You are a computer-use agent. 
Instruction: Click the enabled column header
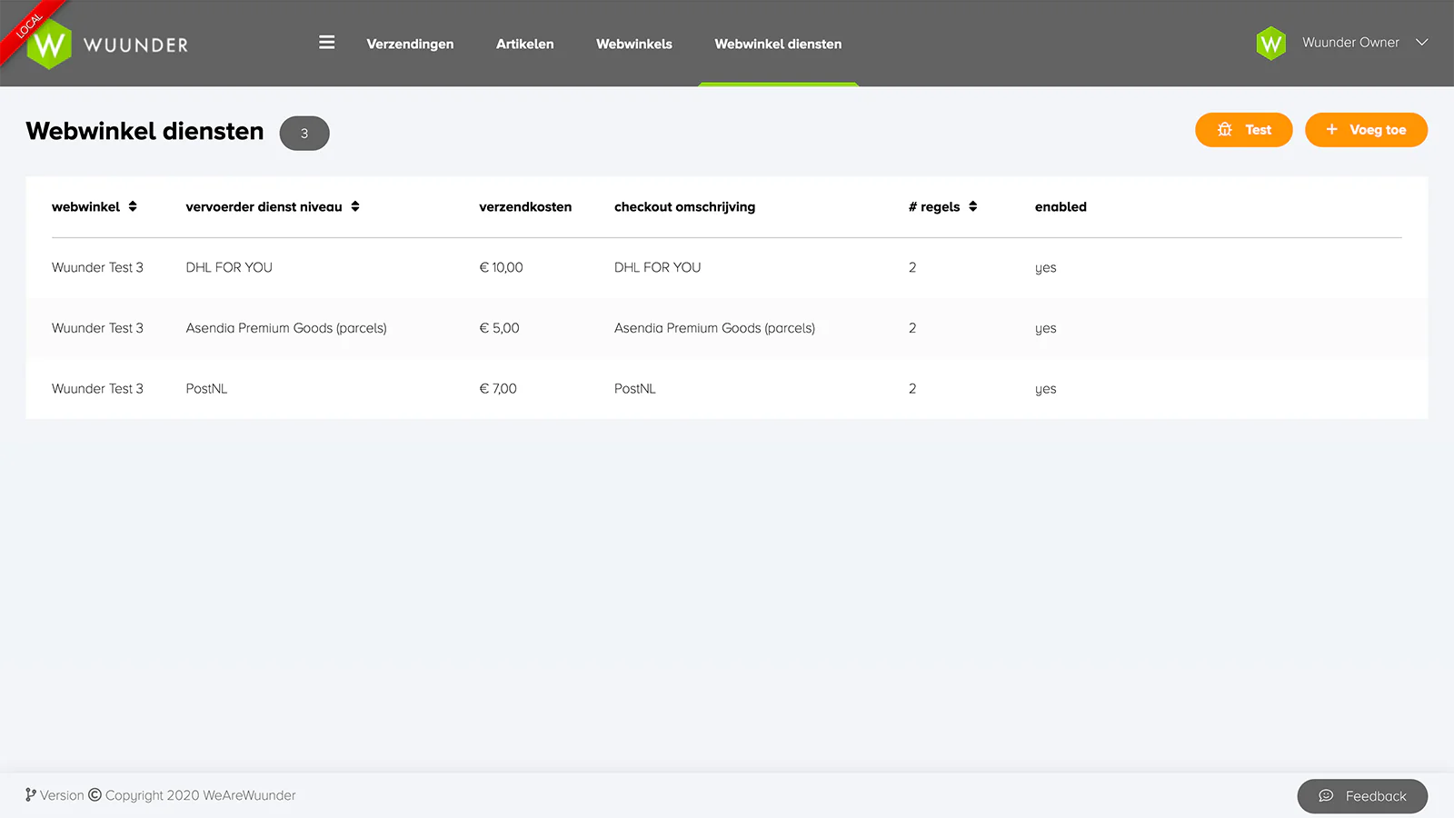(x=1061, y=207)
